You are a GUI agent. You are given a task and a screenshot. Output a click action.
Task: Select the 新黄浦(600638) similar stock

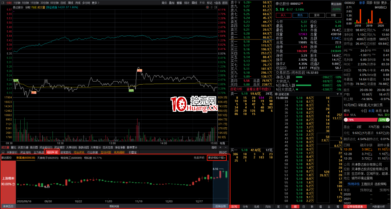26,158
